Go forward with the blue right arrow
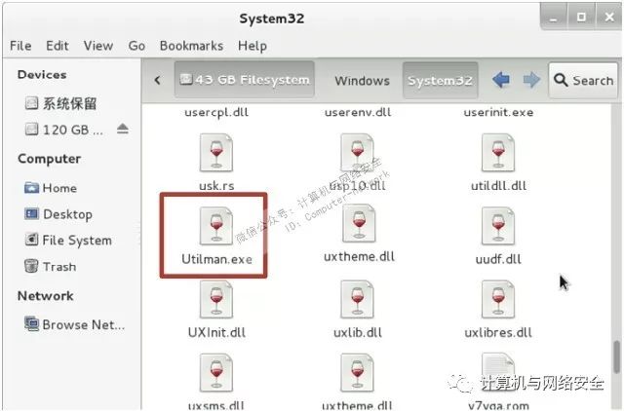 coord(531,80)
